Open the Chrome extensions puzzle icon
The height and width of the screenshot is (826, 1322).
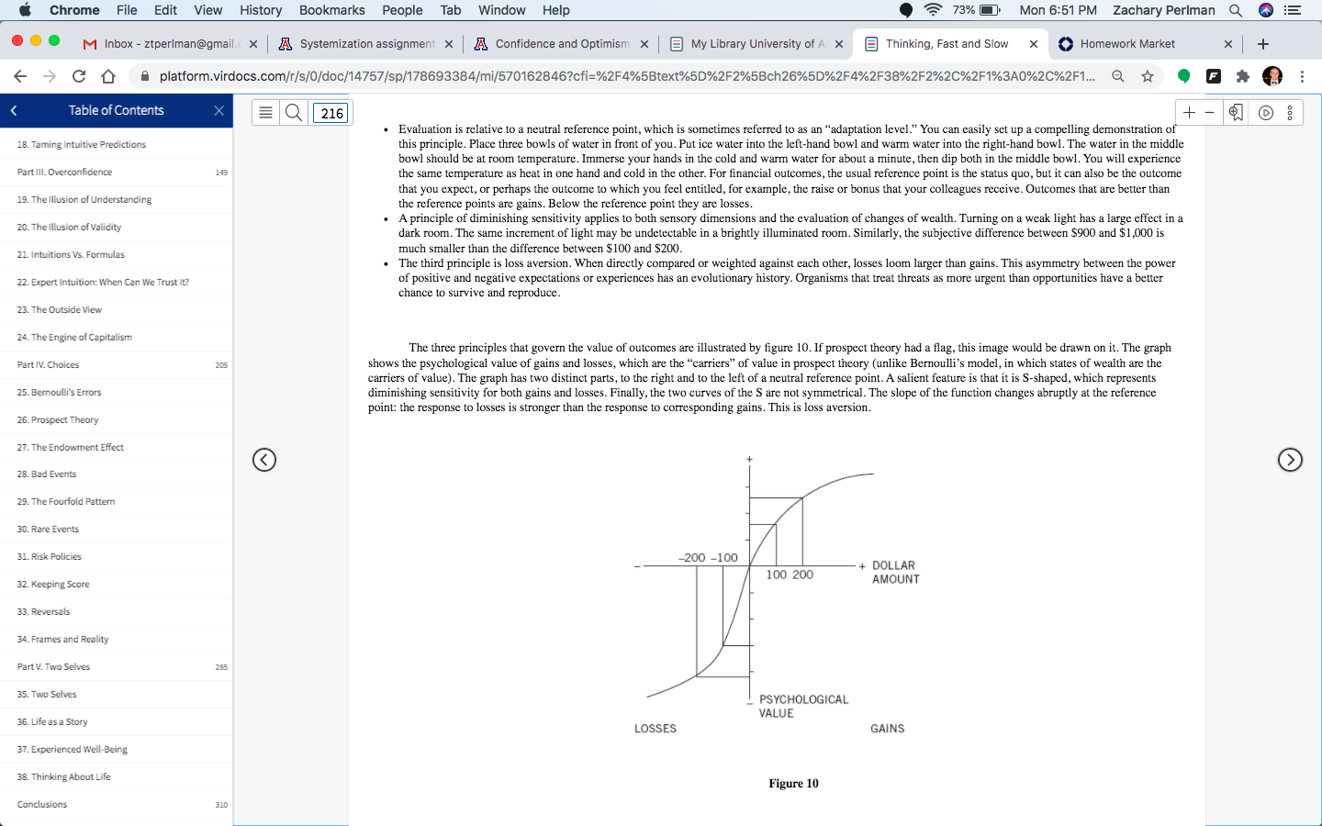[1243, 76]
